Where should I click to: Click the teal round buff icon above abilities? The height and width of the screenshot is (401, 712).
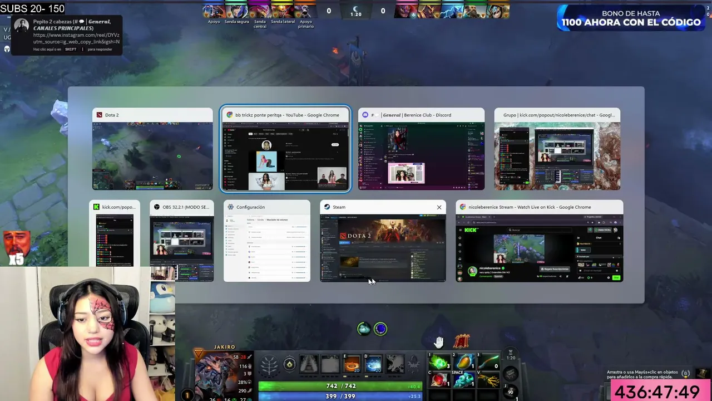[x=364, y=329]
